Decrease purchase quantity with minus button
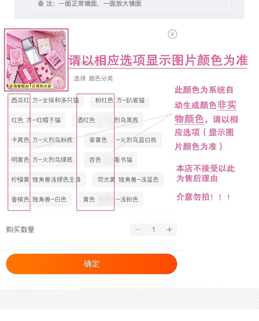The width and height of the screenshot is (259, 321). point(138,230)
